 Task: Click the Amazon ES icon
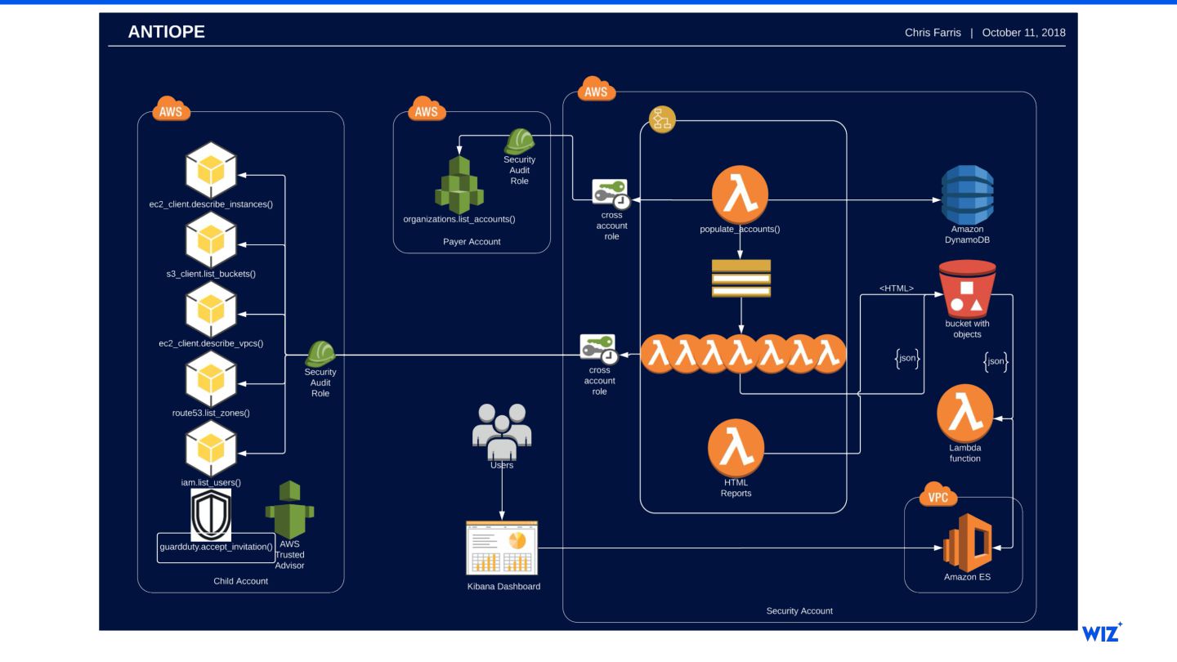point(968,542)
